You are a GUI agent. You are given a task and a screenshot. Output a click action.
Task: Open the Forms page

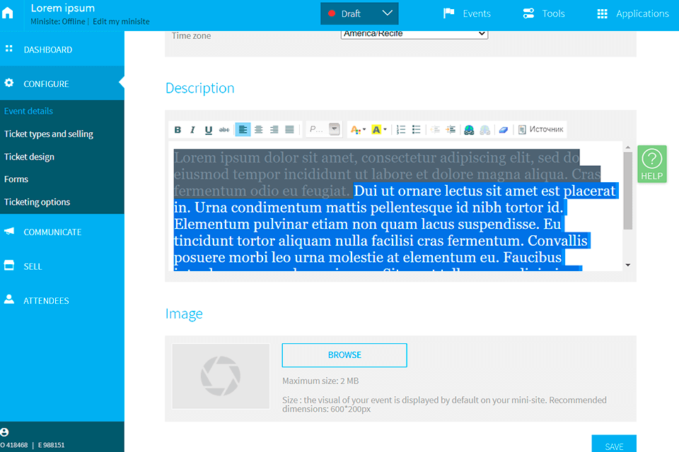tap(16, 179)
